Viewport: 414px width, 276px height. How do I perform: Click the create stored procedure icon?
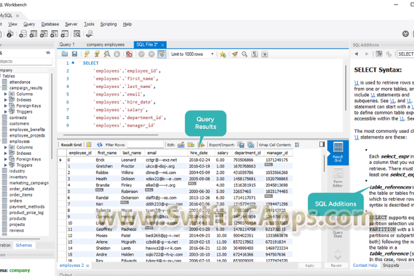pyautogui.click(x=54, y=34)
